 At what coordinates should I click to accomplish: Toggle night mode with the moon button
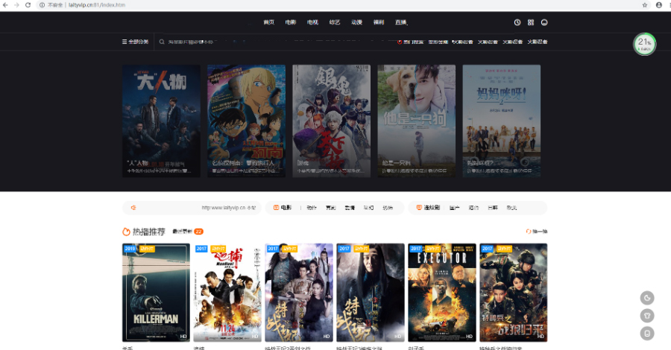point(647,298)
